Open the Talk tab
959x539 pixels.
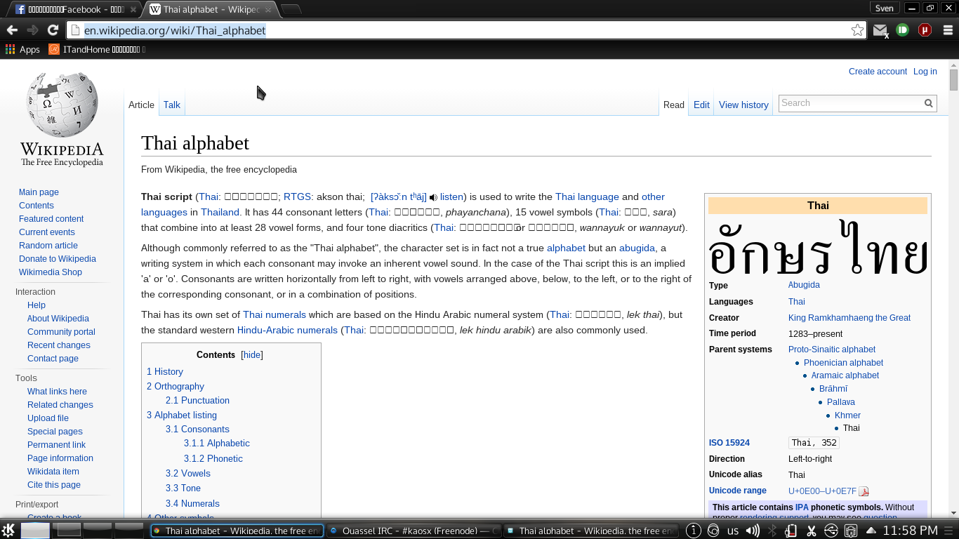pyautogui.click(x=172, y=105)
